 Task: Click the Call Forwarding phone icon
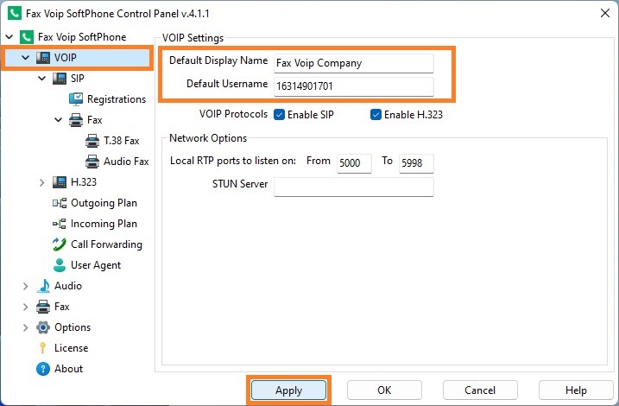pos(60,244)
